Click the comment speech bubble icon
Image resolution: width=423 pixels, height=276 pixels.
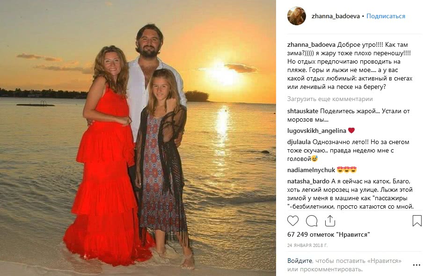tap(312, 221)
